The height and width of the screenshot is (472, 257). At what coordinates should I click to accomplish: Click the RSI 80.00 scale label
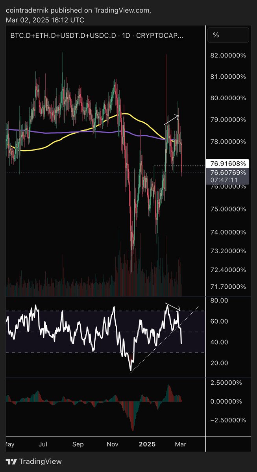click(x=220, y=301)
